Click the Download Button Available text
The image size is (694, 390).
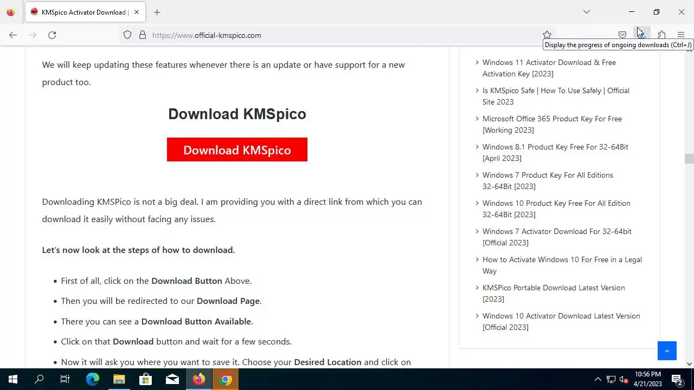(x=196, y=321)
